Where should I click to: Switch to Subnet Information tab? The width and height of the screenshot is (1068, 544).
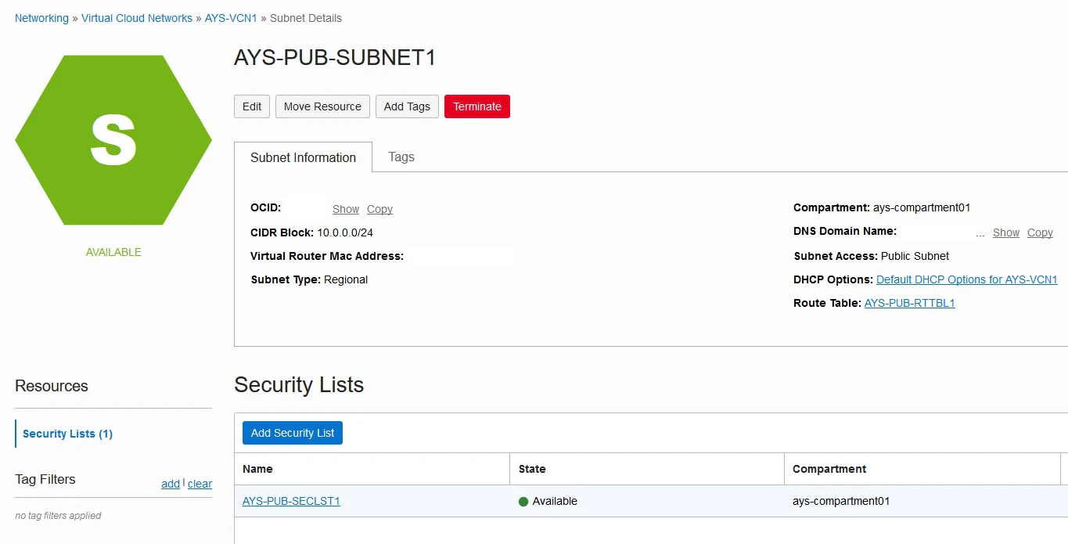303,157
